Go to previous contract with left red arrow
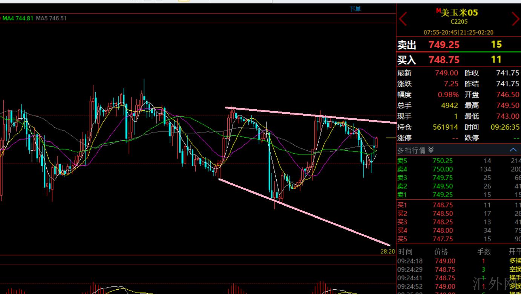This screenshot has height=295, width=521. tap(403, 19)
